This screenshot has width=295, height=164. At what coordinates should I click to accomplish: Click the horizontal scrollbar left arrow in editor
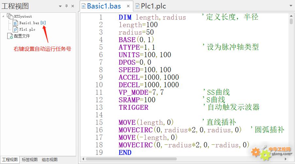click(x=84, y=159)
